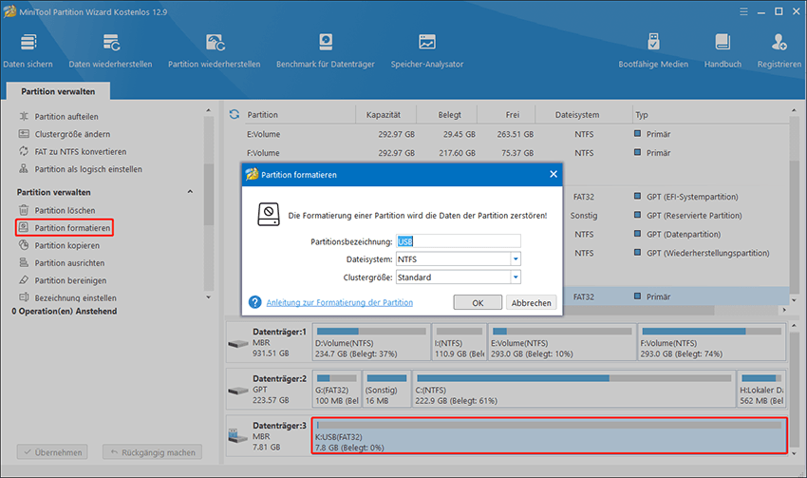Image resolution: width=807 pixels, height=478 pixels.
Task: Click the Rückgängig machen button
Action: [152, 452]
